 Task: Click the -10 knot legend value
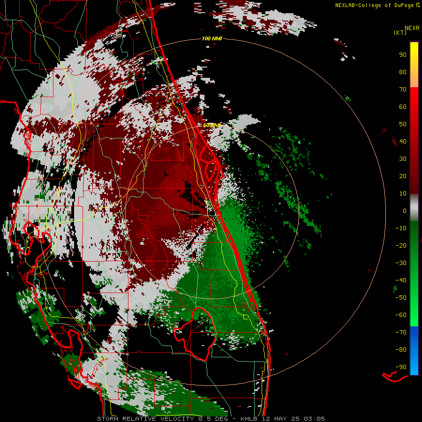click(401, 228)
